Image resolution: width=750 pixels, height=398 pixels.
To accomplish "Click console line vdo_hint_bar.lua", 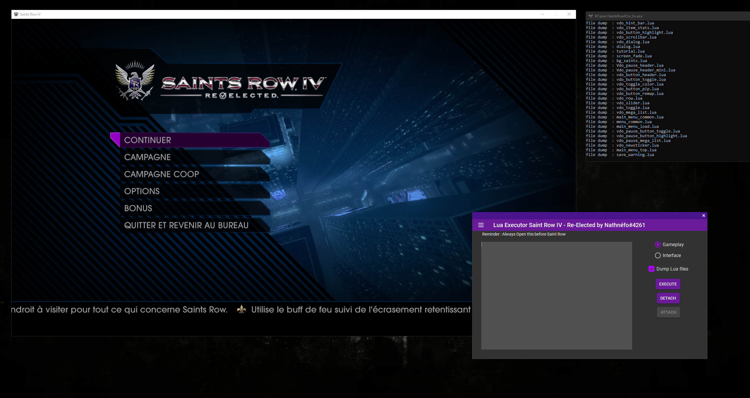I will pos(620,23).
